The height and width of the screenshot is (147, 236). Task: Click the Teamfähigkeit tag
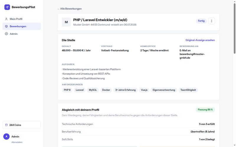[x=188, y=90]
